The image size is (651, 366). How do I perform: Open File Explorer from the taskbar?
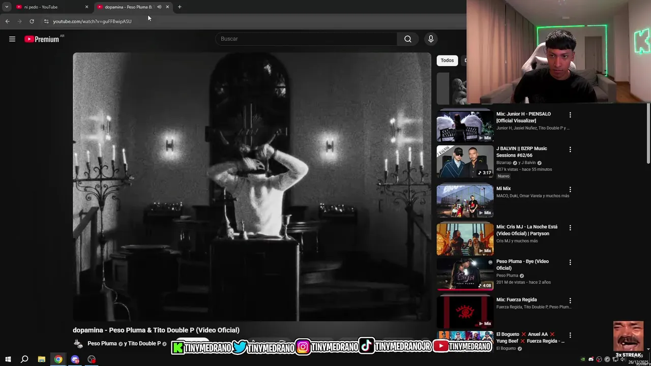(x=42, y=359)
